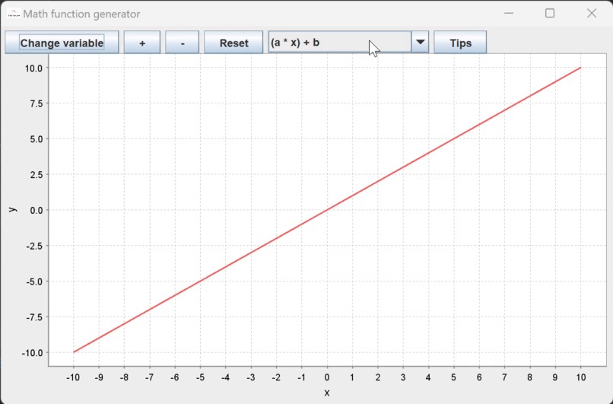Click x-axis tick label -10
Viewport: 613px width, 404px height.
[x=73, y=377]
